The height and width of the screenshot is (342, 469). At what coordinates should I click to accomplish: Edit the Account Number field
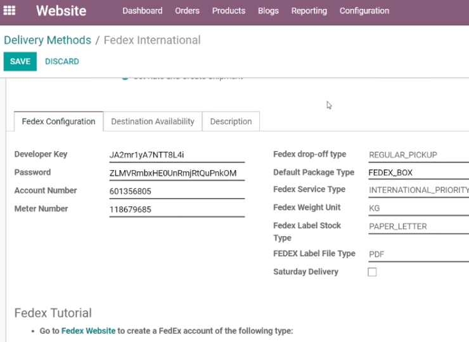(x=177, y=192)
